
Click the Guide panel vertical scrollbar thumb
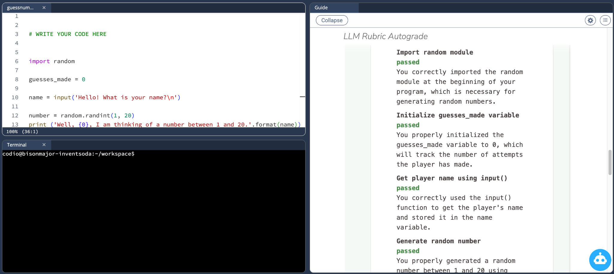coord(610,162)
